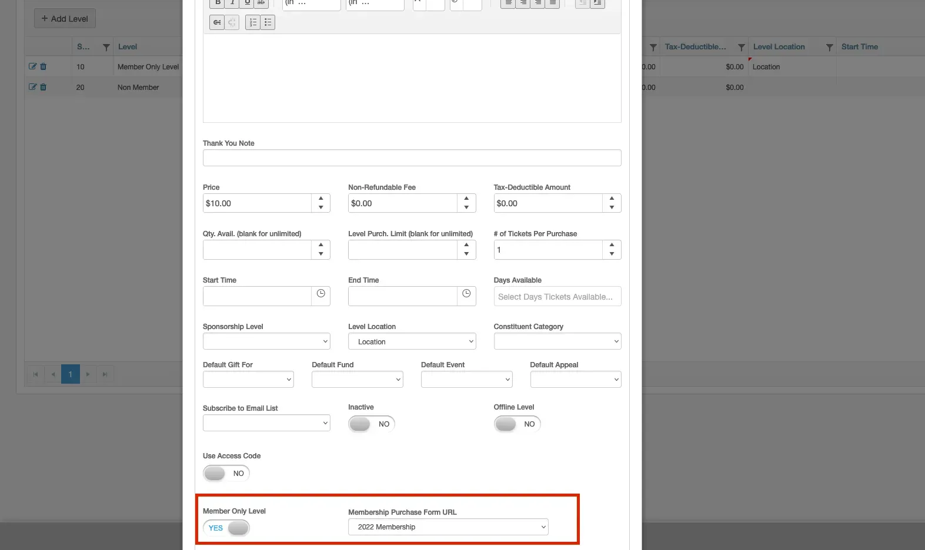Viewport: 925px width, 550px height.
Task: Open filter for Tax-Deductible column
Action: coord(741,47)
